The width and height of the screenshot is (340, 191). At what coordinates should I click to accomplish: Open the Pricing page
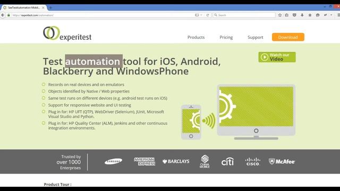click(226, 37)
